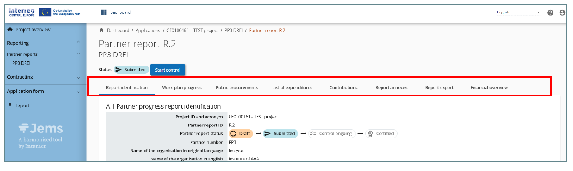Viewport: 573px width, 171px height.
Task: Click the download icon next to Export
Action: pyautogui.click(x=10, y=106)
